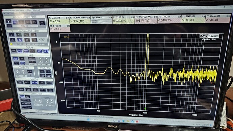
Task: Open the Edit menu
Action: (8, 13)
